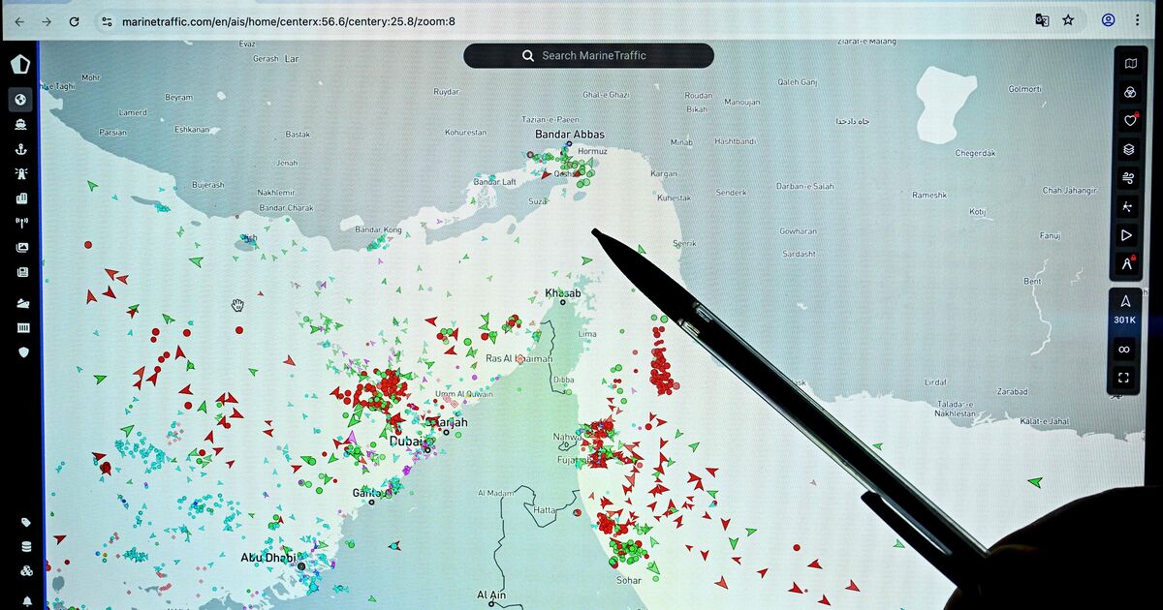1163x610 pixels.
Task: Open the price tag icon
Action: (x=26, y=523)
